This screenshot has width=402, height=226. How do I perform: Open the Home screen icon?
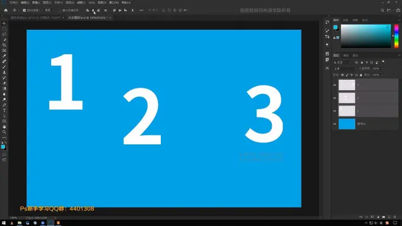click(x=5, y=10)
